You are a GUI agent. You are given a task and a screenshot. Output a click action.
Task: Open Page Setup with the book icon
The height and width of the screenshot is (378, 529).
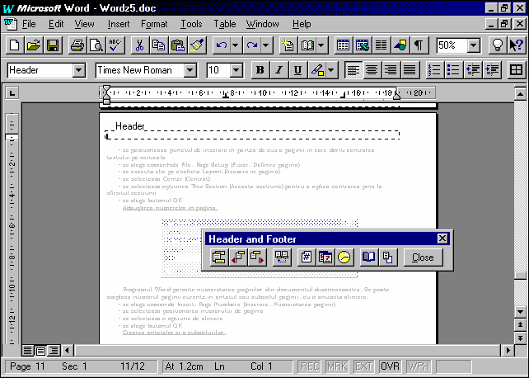pos(369,258)
